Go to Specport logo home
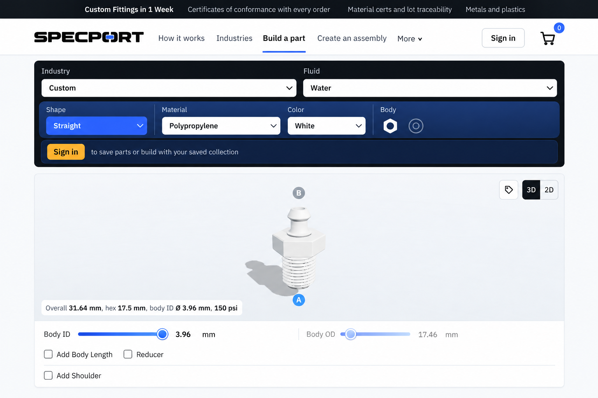Image resolution: width=598 pixels, height=398 pixels. [x=89, y=37]
